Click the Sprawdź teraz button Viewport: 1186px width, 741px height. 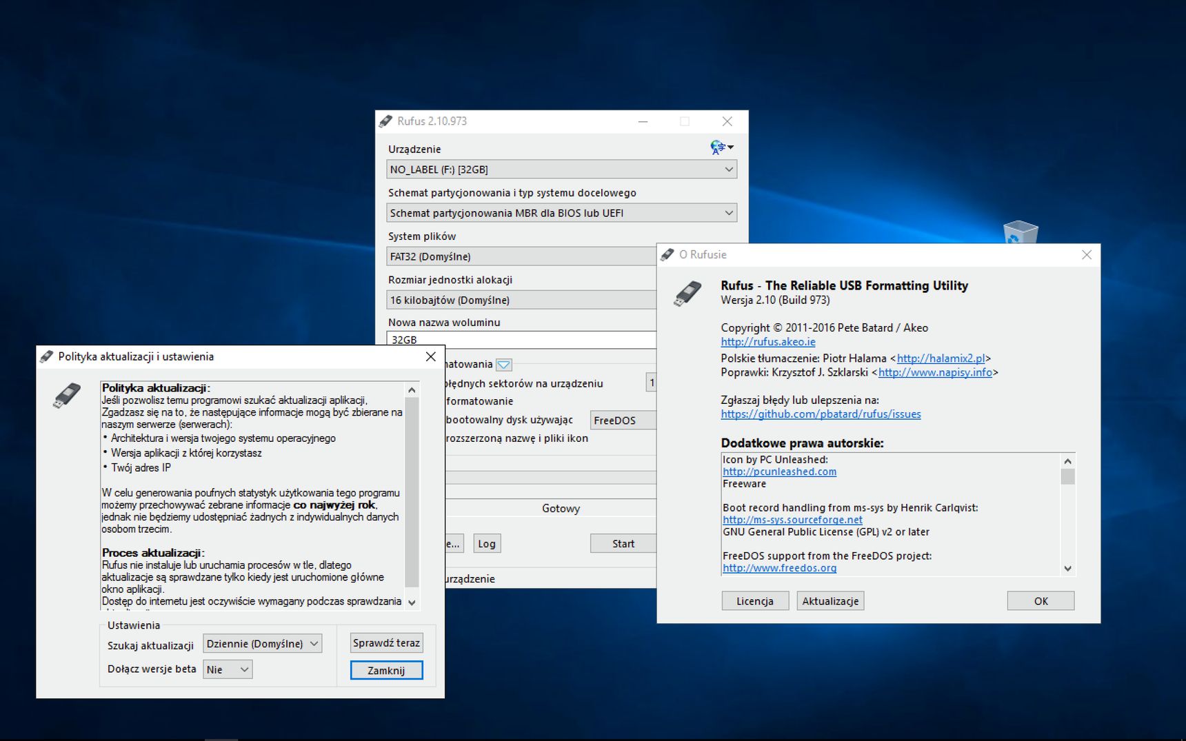[386, 643]
